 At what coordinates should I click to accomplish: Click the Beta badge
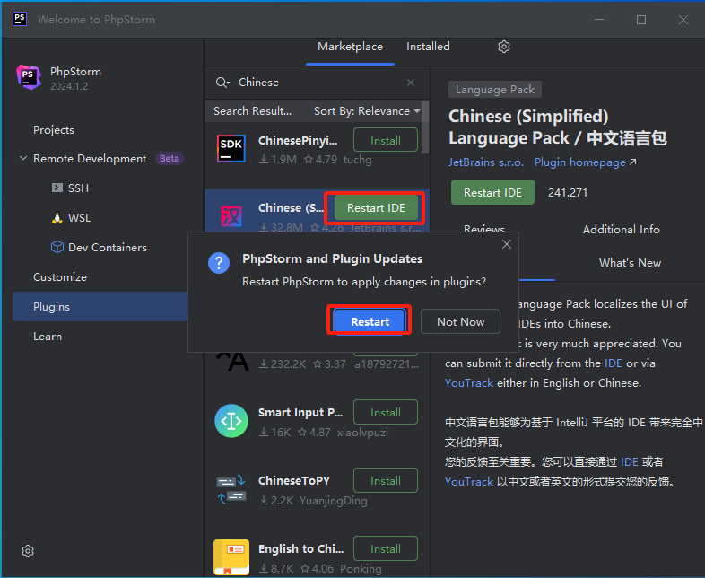tap(169, 158)
